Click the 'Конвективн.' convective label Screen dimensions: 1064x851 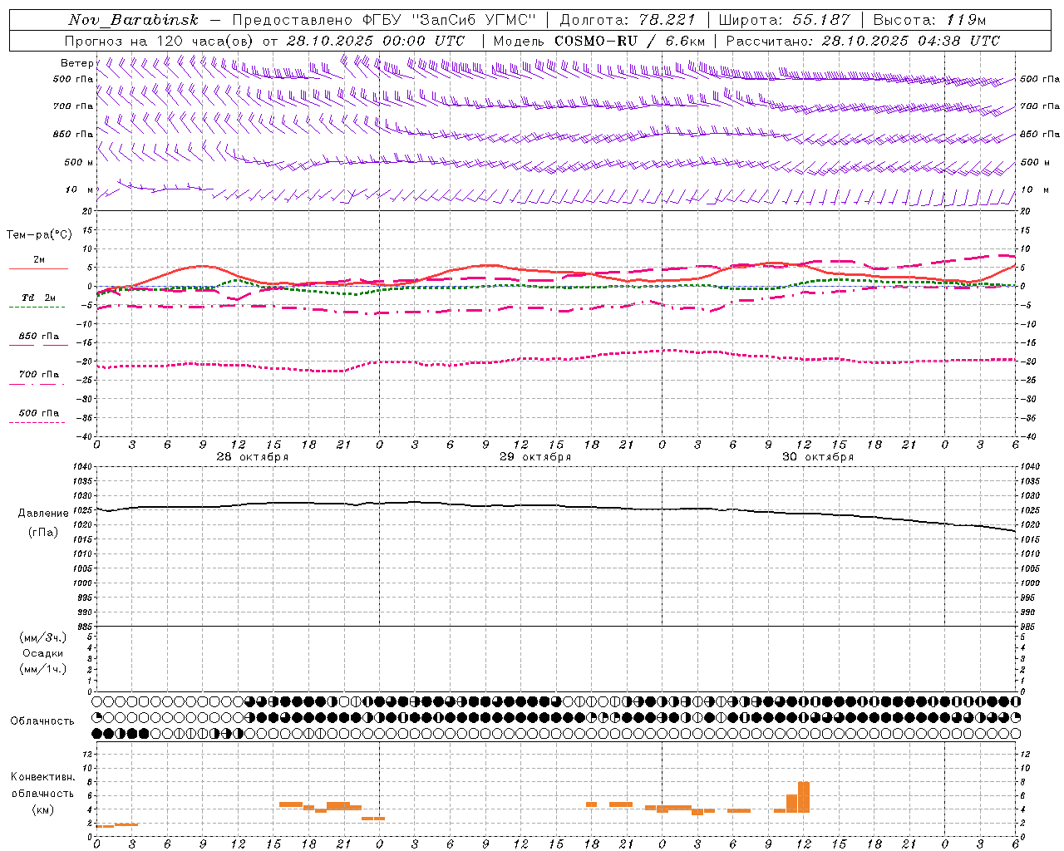(42, 777)
